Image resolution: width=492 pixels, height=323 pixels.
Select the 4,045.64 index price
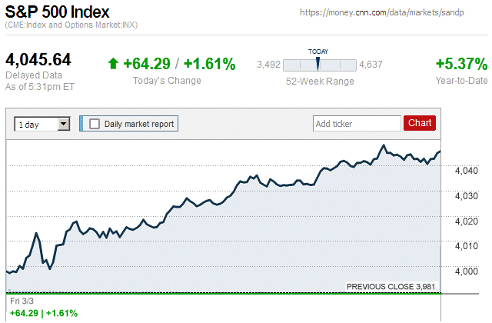(x=38, y=60)
